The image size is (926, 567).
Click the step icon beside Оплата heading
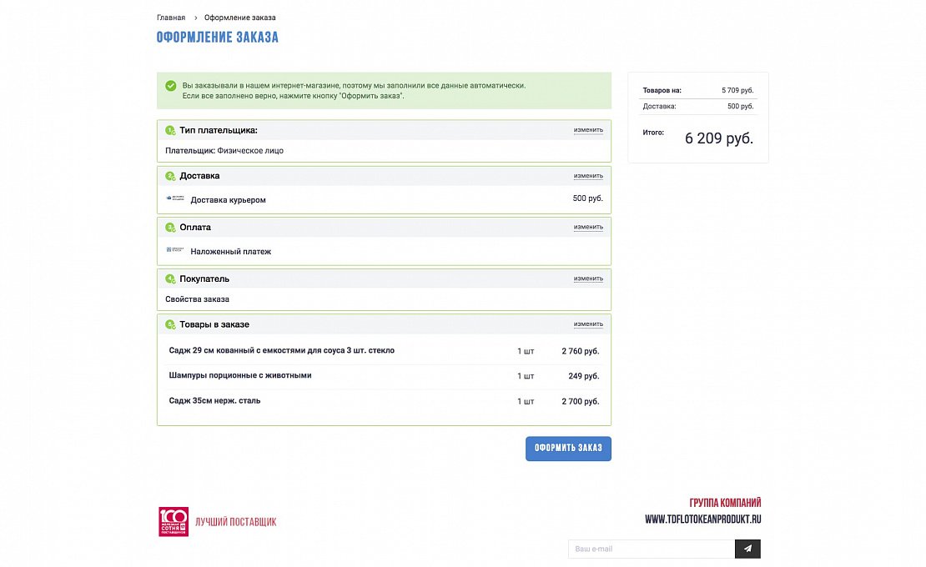170,228
